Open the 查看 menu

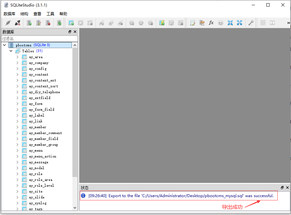click(x=37, y=14)
